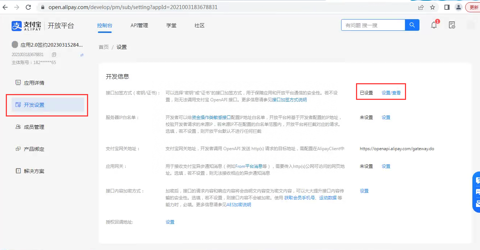Open notifications via the bell icon

coord(434,25)
